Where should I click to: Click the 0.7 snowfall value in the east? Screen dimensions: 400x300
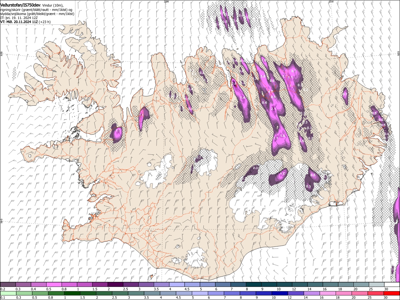[x=345, y=94]
